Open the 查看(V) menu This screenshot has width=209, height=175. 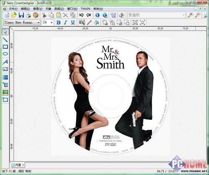pyautogui.click(x=38, y=9)
